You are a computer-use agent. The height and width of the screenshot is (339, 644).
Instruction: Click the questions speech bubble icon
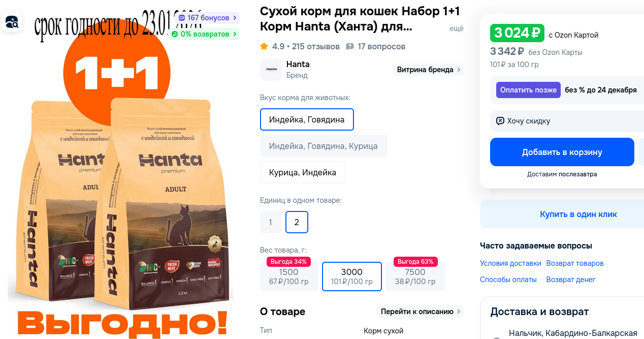point(350,46)
